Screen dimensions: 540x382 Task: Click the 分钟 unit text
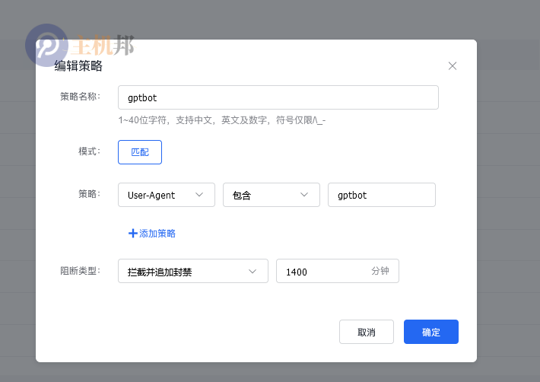(x=380, y=271)
